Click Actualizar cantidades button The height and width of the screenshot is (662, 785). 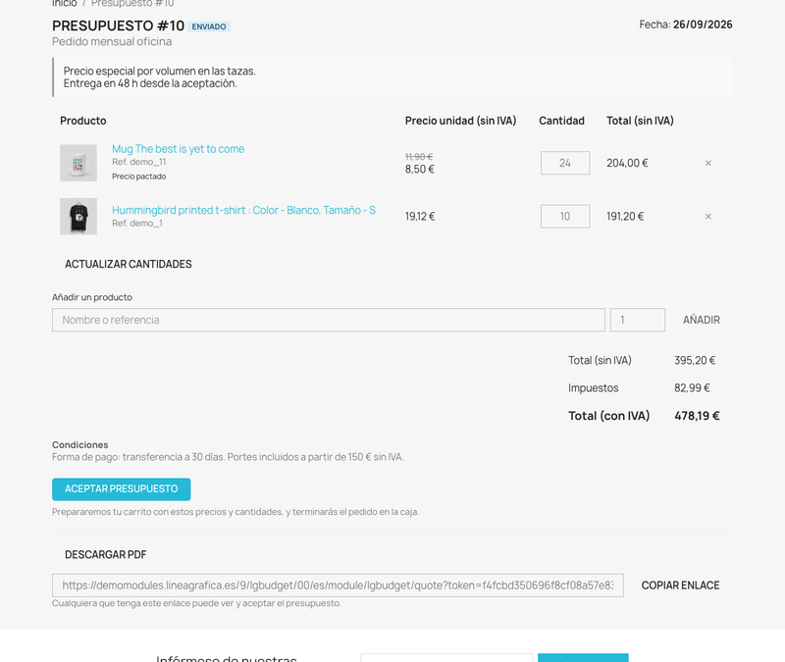(x=129, y=264)
